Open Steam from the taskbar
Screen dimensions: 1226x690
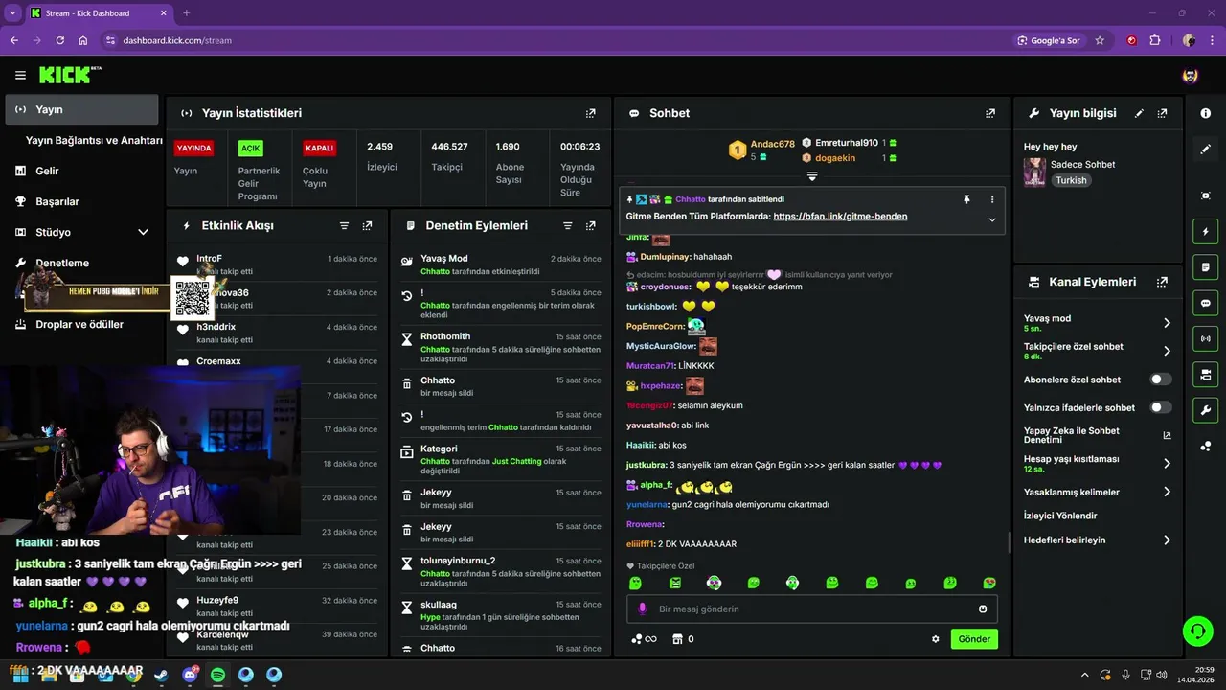click(x=161, y=676)
